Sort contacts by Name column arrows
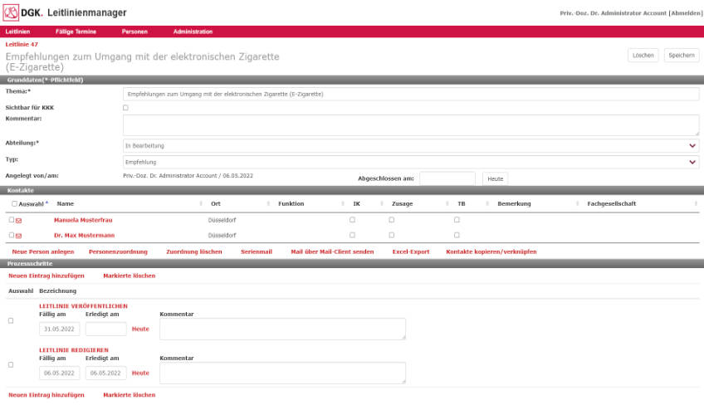Image resolution: width=704 pixels, height=405 pixels. point(201,204)
